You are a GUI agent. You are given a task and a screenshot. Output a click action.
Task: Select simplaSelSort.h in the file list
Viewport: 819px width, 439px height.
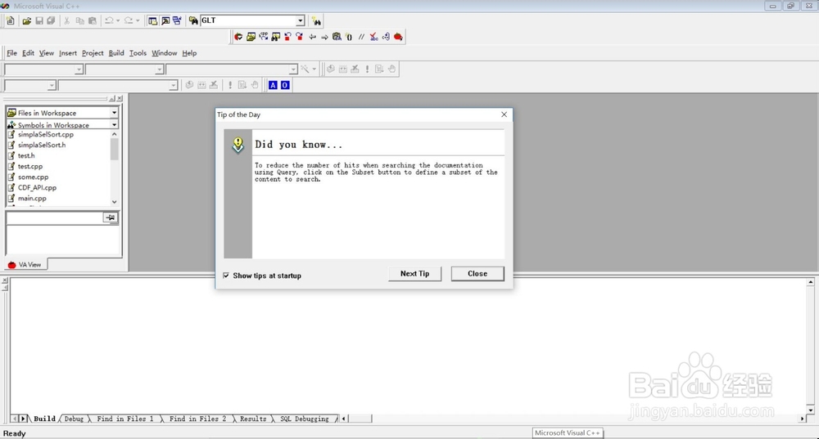coord(42,145)
